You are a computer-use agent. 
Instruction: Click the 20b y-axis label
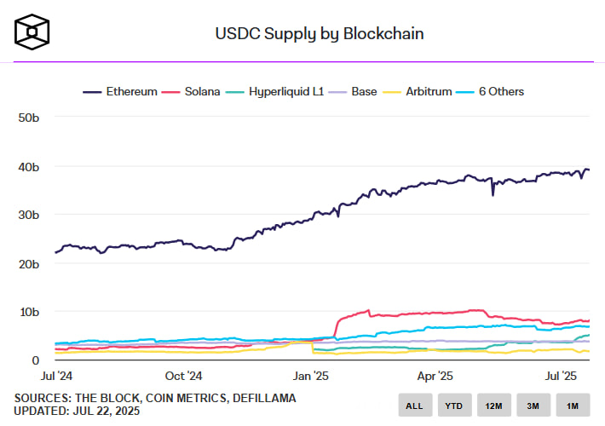29,263
